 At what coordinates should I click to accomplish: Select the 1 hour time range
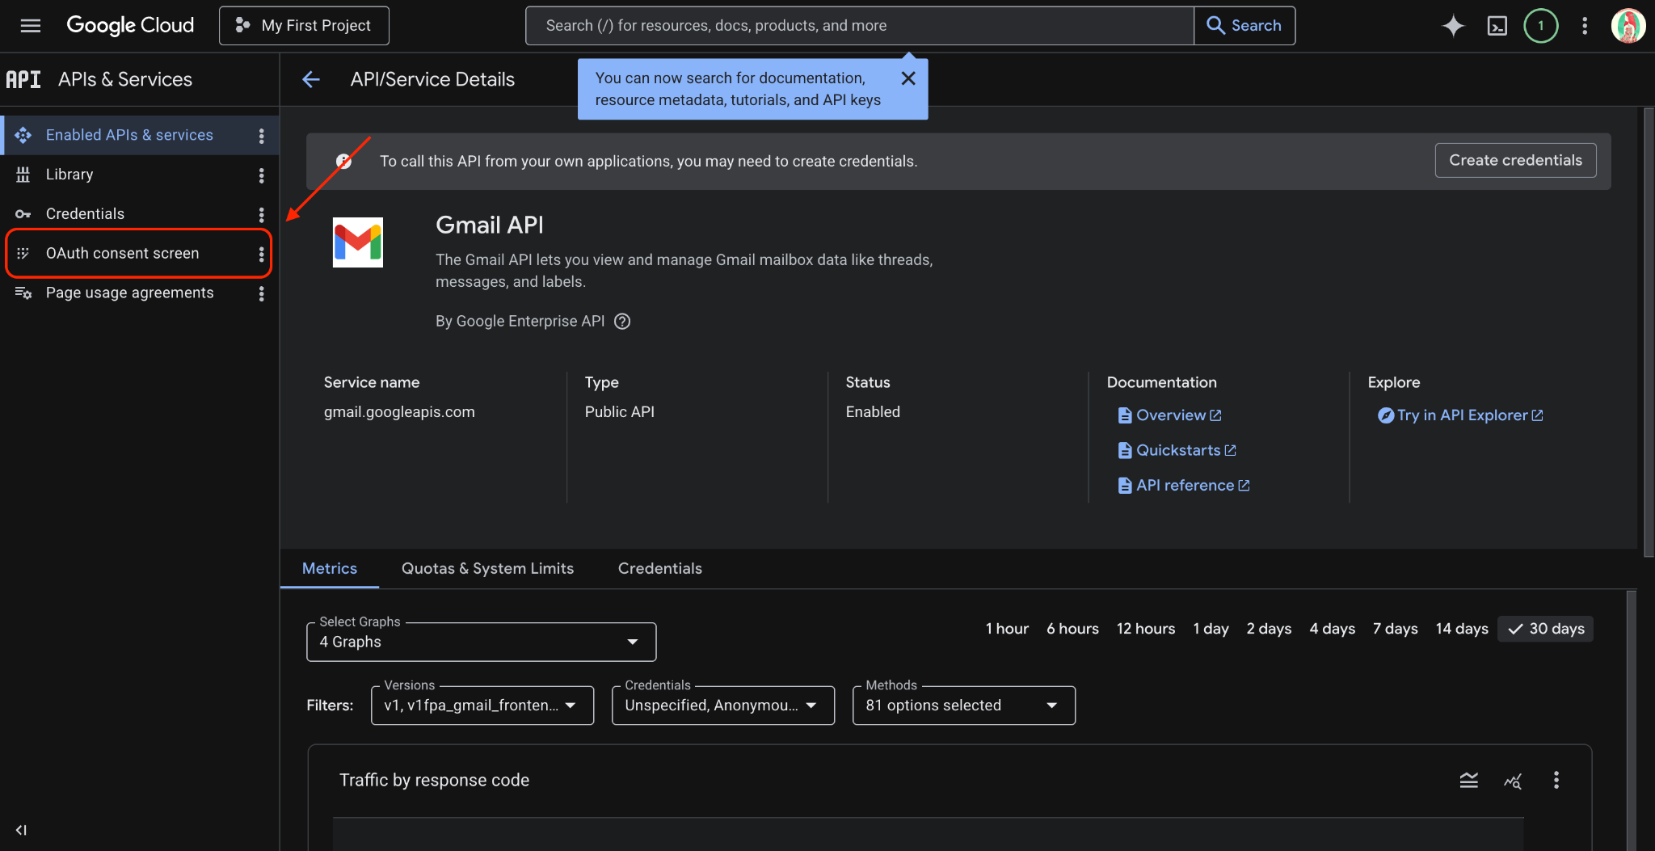coord(1007,629)
